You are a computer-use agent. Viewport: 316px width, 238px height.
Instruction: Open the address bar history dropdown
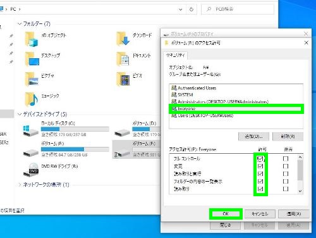[x=181, y=9]
